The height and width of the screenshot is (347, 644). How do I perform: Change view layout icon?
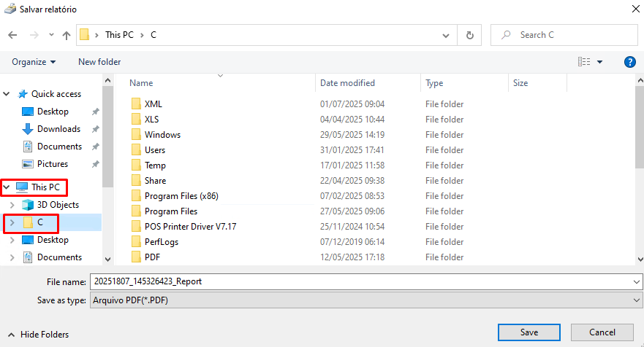(x=584, y=62)
